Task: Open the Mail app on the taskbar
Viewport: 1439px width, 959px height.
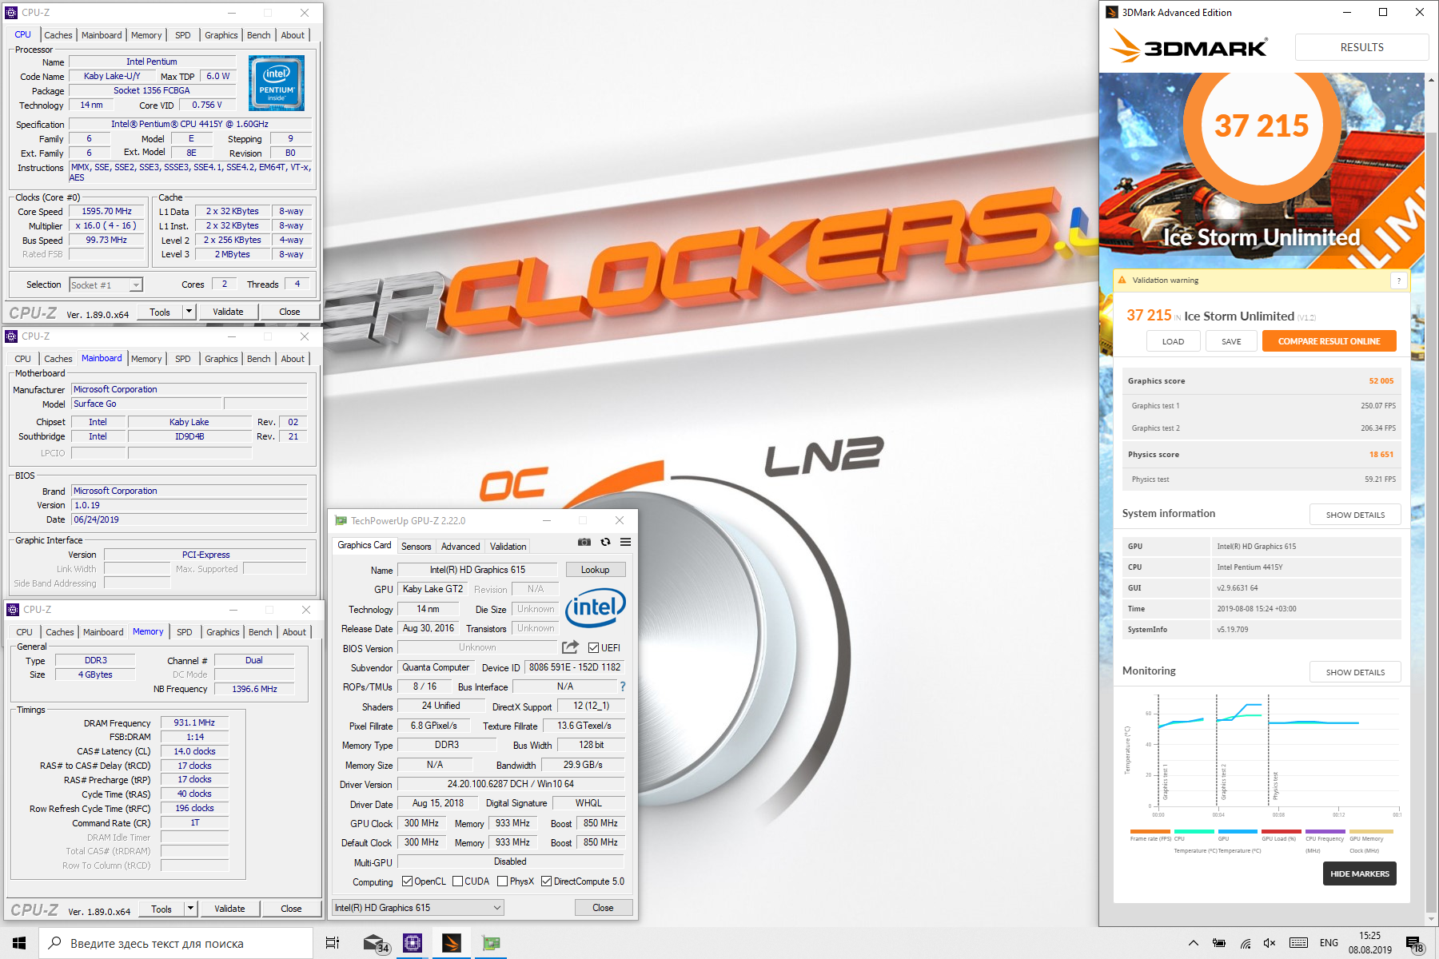Action: (x=374, y=944)
